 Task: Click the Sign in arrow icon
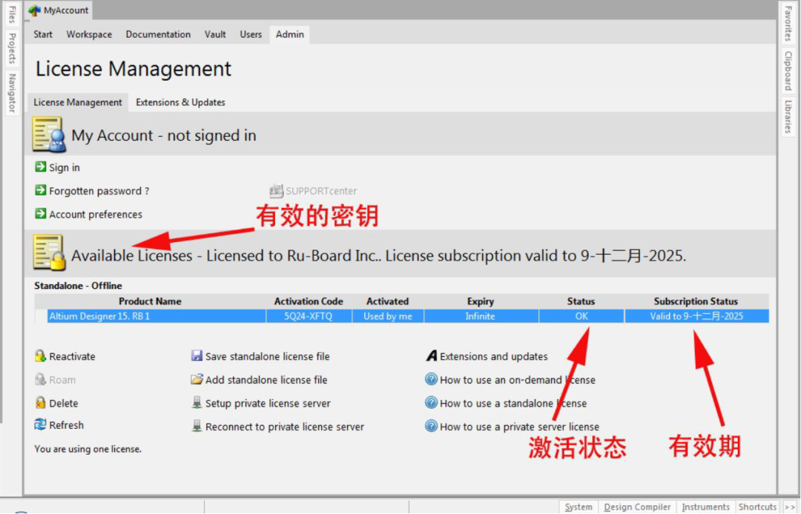click(40, 167)
